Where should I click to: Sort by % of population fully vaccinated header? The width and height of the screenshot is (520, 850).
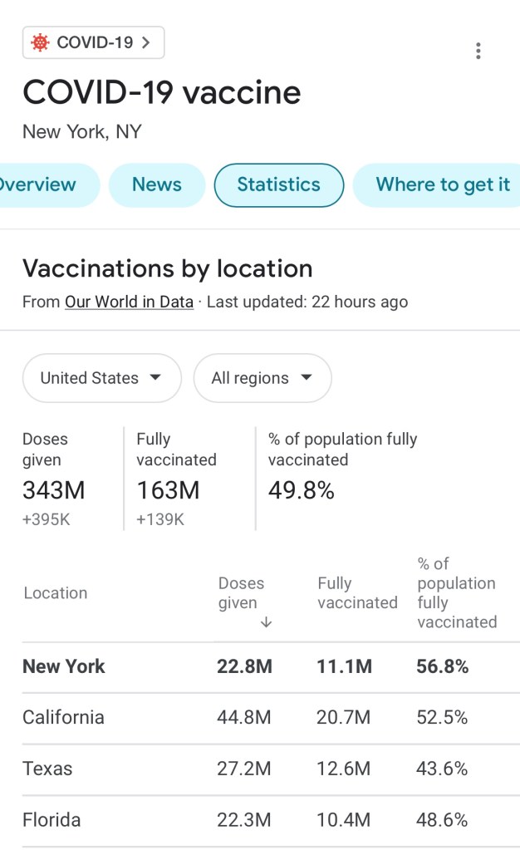coord(457,592)
